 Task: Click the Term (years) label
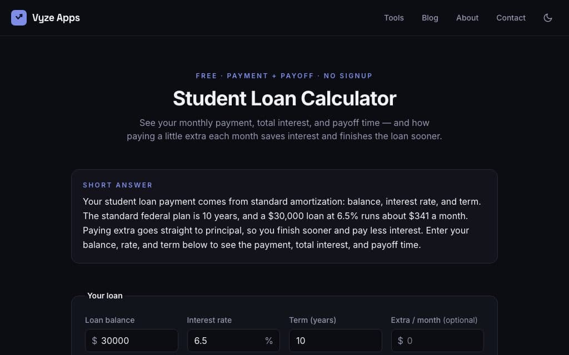coord(312,320)
